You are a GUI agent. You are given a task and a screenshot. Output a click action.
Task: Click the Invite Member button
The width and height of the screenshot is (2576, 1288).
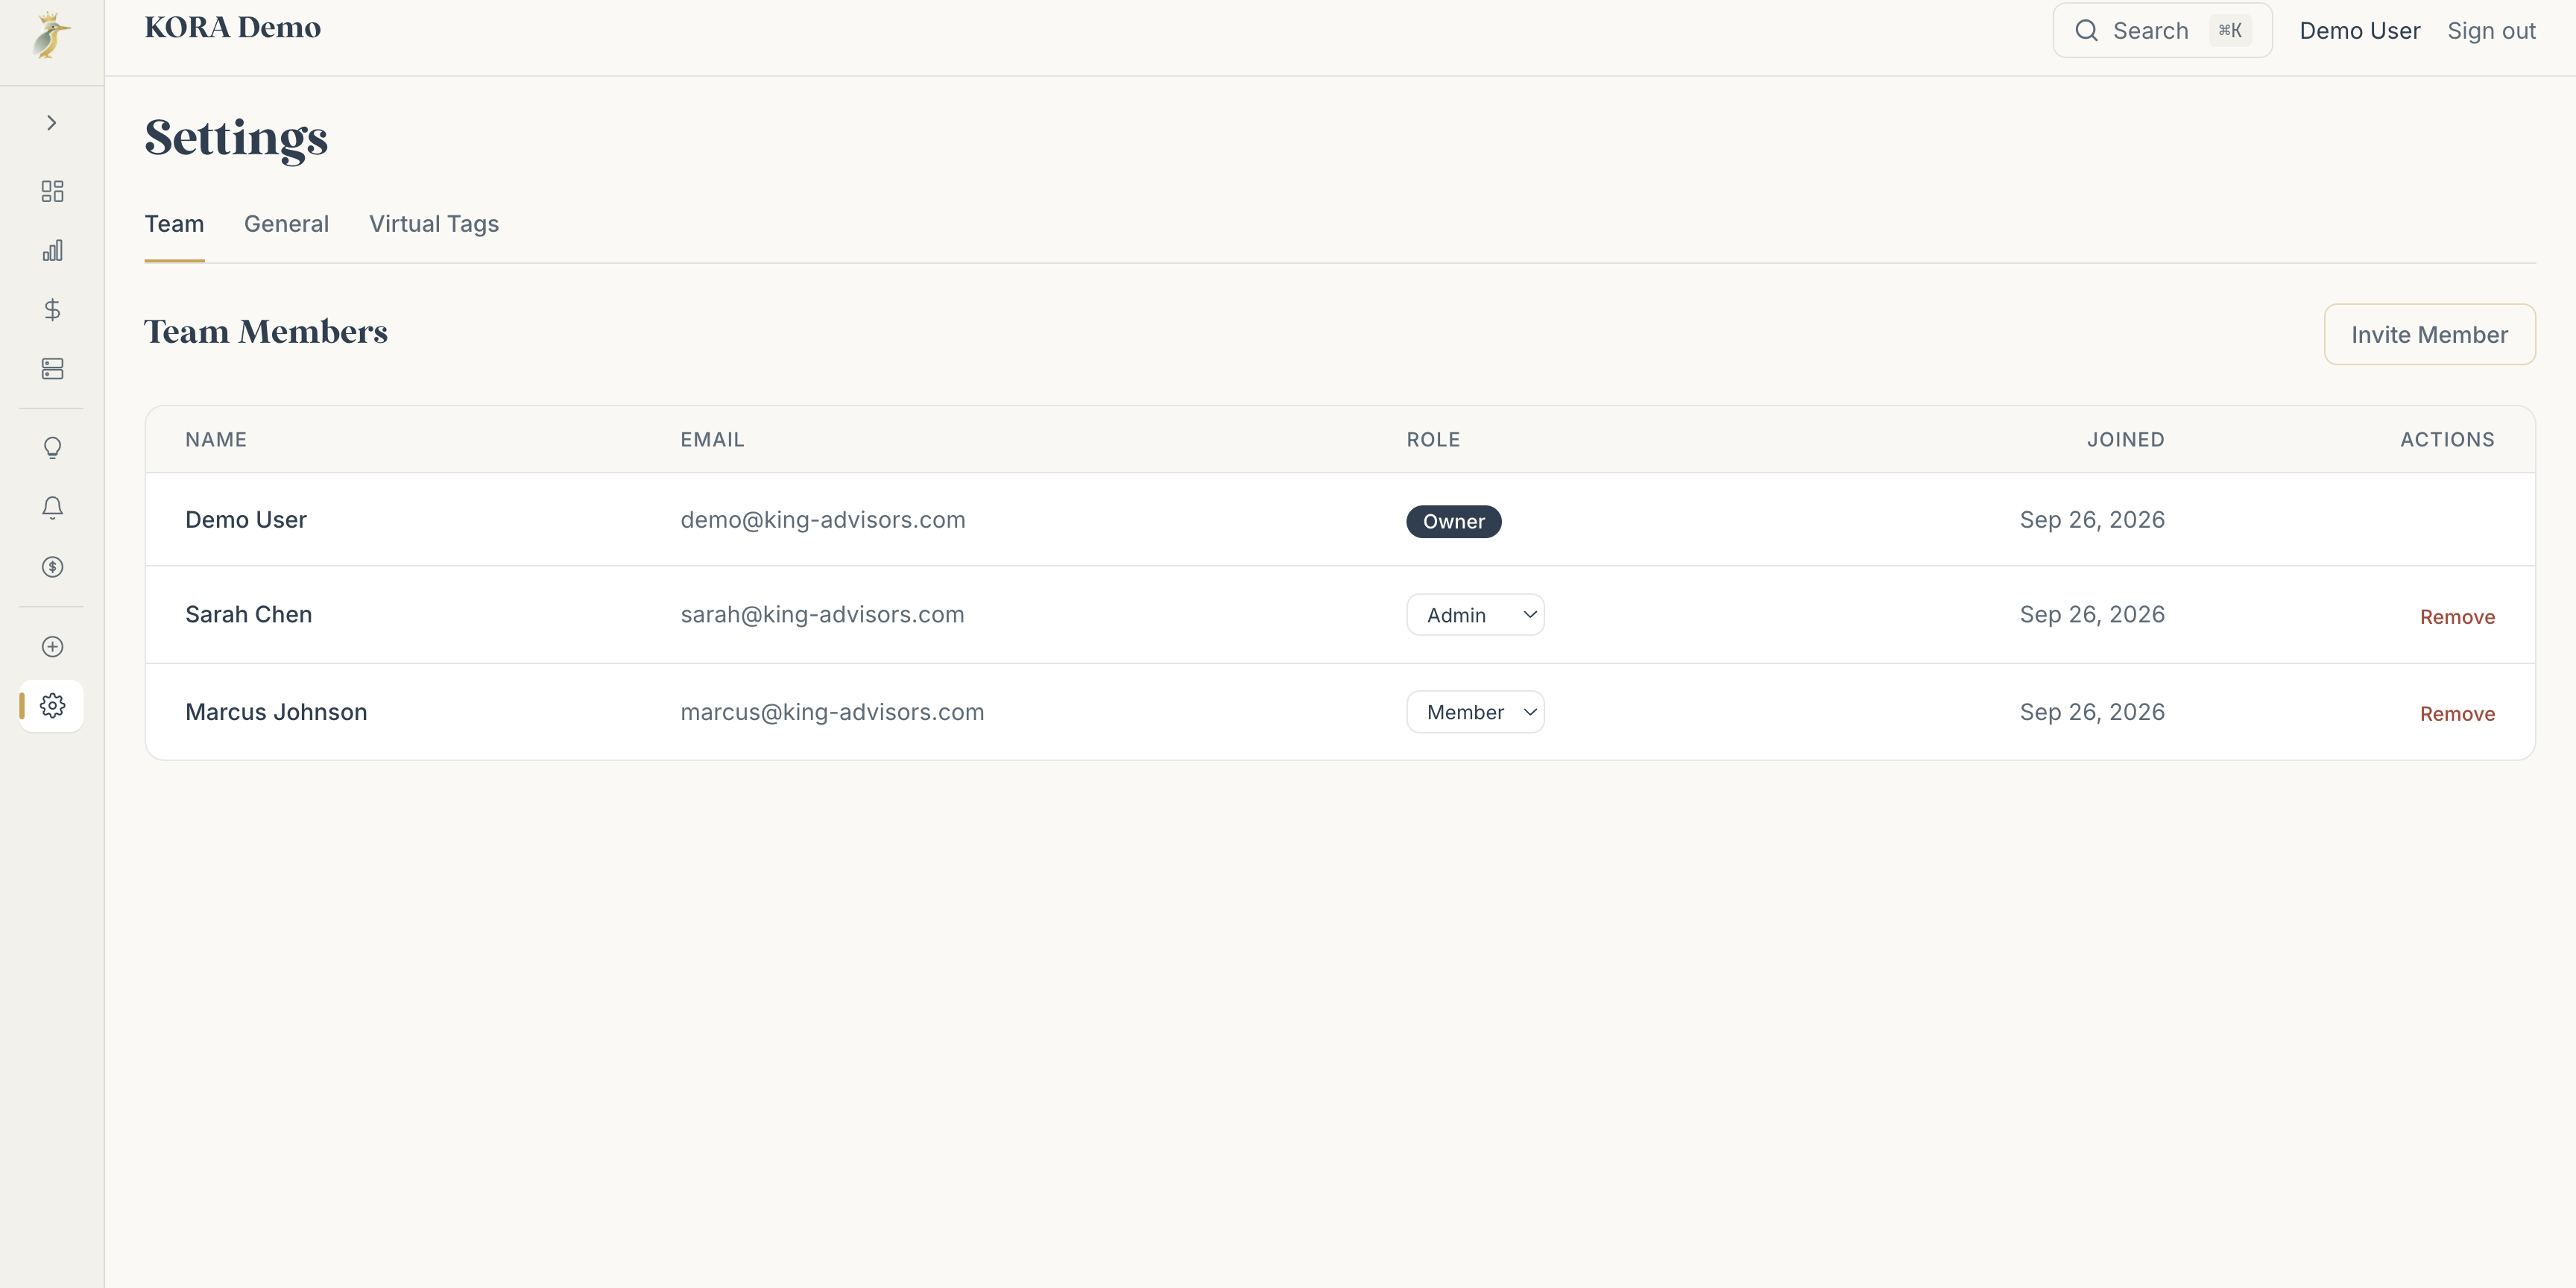point(2429,335)
